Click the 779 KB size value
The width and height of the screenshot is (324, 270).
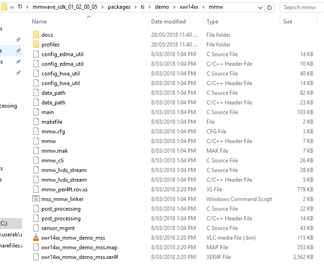pos(305,190)
